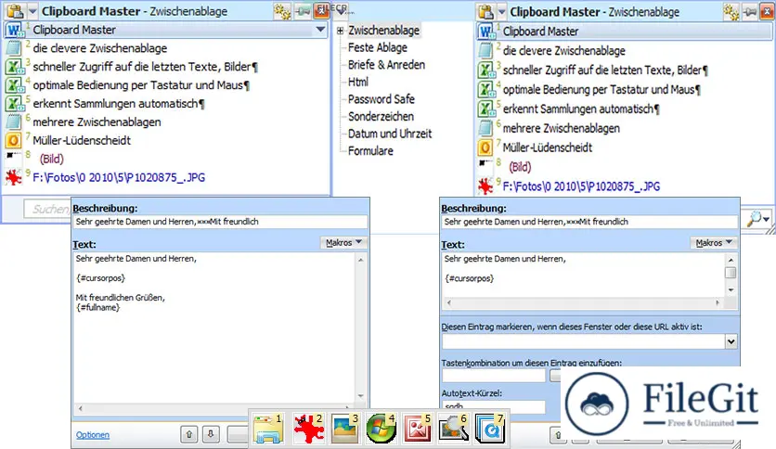Click the 'Suchen' search field in left window
This screenshot has width=776, height=449.
tap(47, 209)
